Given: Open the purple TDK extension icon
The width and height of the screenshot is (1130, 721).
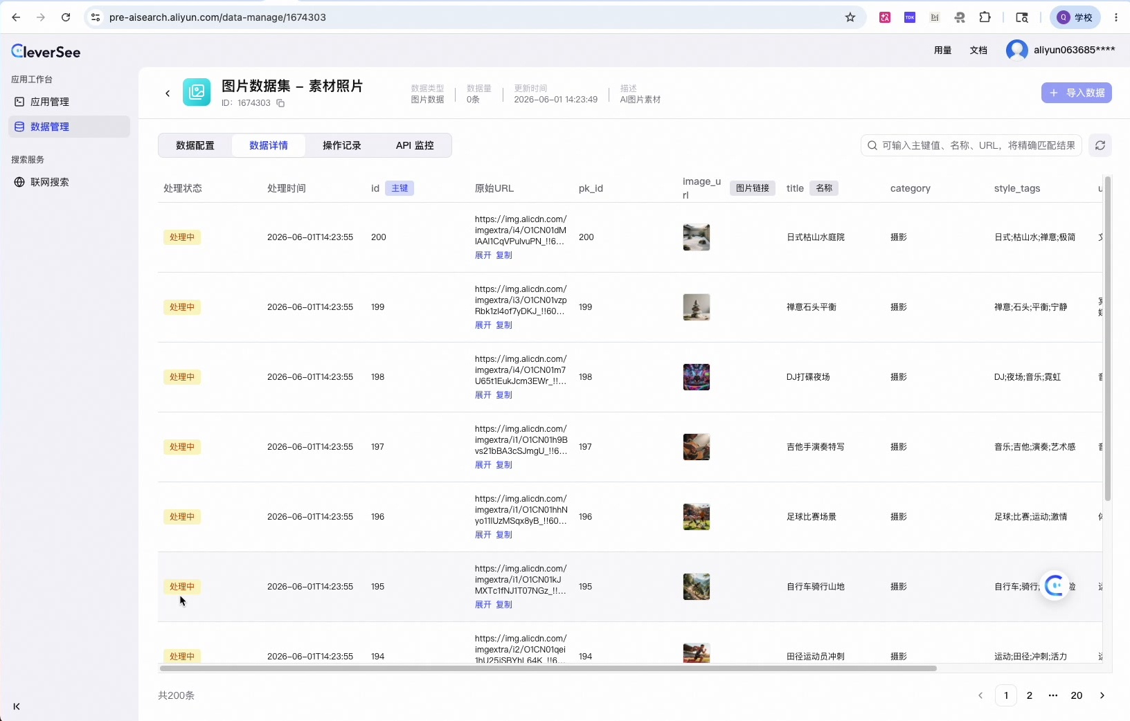Looking at the screenshot, I should pyautogui.click(x=910, y=17).
